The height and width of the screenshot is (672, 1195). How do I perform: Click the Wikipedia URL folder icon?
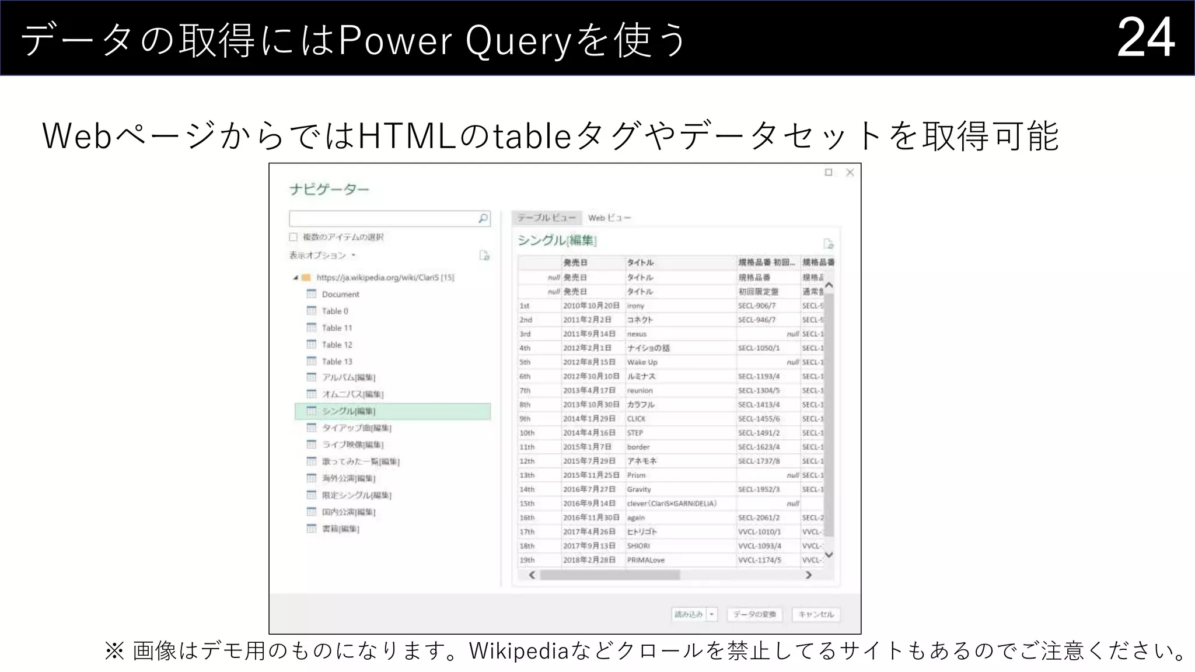tap(306, 278)
